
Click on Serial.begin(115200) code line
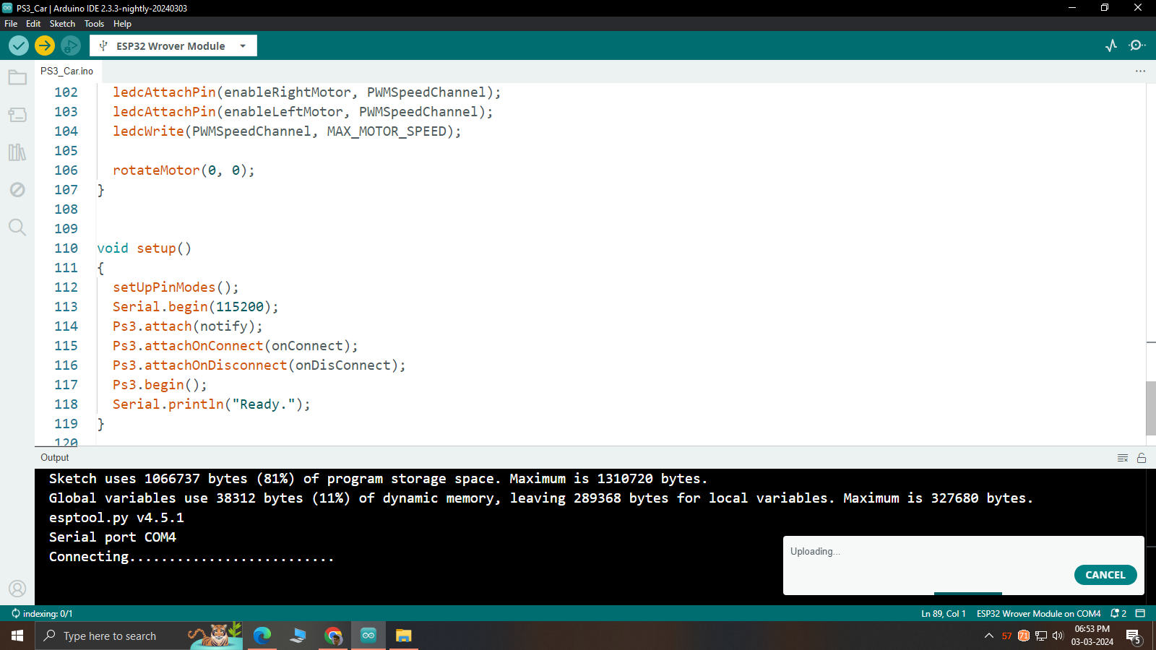(195, 306)
